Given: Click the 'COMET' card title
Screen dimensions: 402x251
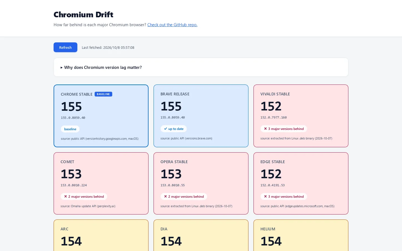Looking at the screenshot, I should [x=67, y=162].
